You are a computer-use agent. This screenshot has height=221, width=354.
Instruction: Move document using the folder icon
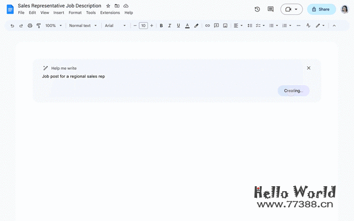tap(117, 6)
